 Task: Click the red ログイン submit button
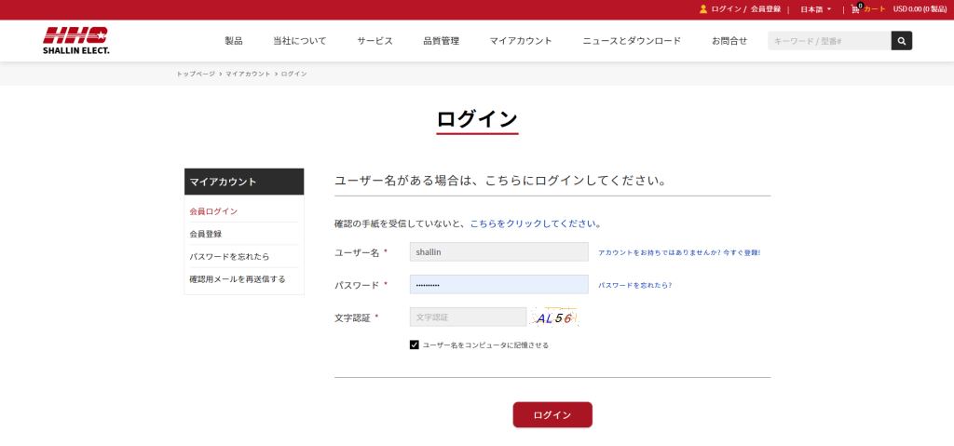[552, 415]
